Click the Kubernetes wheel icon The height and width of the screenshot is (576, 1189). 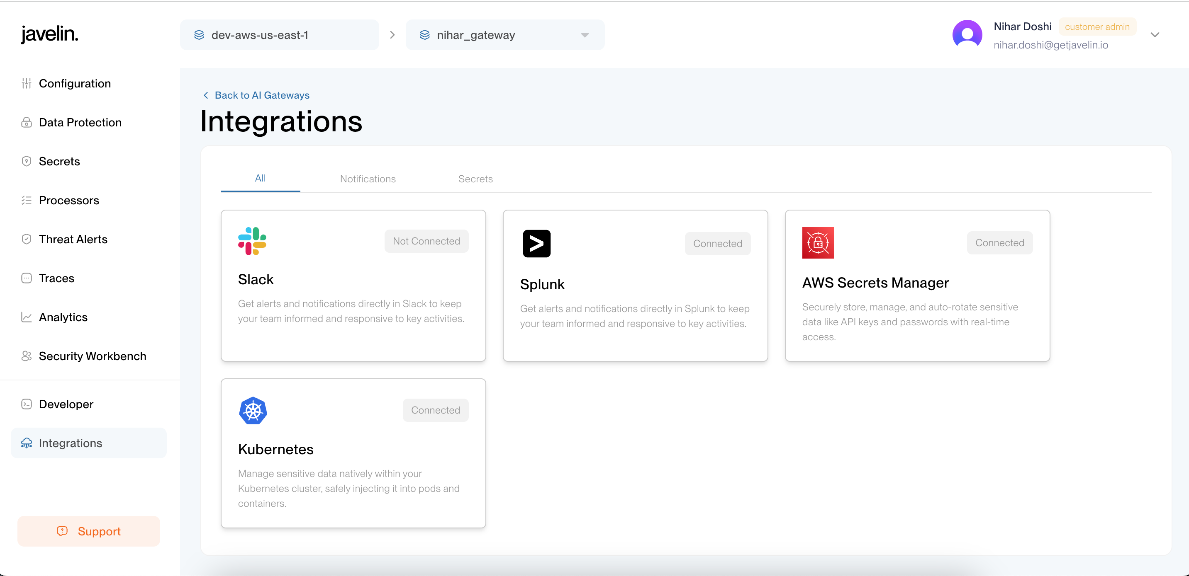click(x=253, y=410)
